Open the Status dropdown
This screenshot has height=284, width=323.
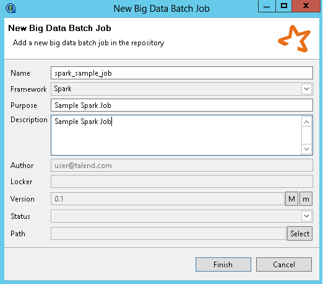coord(182,216)
